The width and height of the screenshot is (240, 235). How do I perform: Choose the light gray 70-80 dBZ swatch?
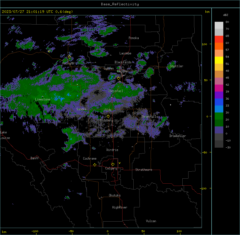pos(219,25)
